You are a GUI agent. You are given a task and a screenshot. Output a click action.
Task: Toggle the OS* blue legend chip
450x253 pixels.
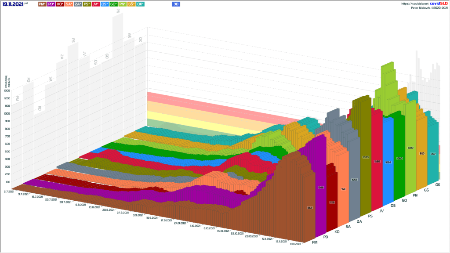[x=105, y=4]
